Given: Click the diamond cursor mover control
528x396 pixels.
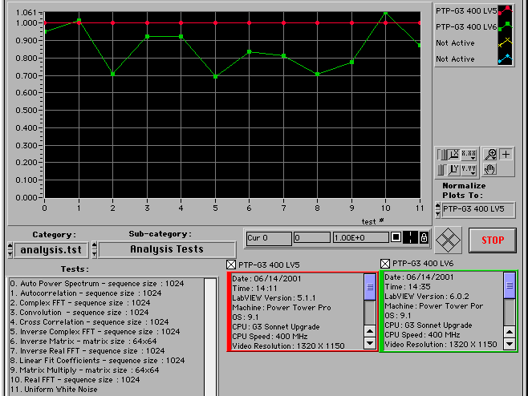Looking at the screenshot, I should click(x=447, y=239).
